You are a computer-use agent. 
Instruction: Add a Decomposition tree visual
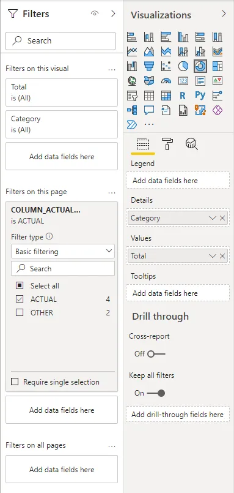(x=132, y=110)
